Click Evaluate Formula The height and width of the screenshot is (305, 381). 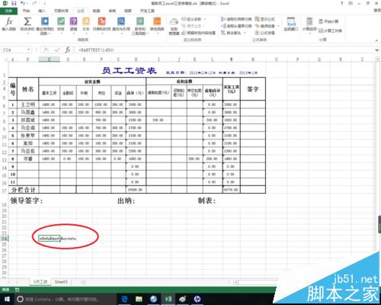pyautogui.click(x=264, y=33)
